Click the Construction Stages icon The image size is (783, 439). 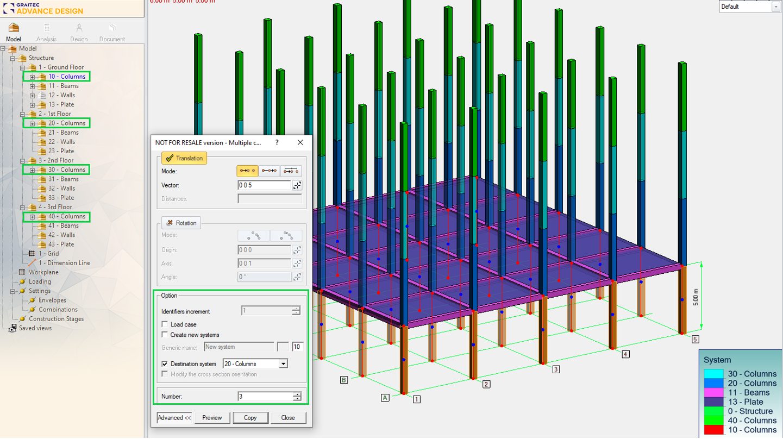click(x=22, y=319)
